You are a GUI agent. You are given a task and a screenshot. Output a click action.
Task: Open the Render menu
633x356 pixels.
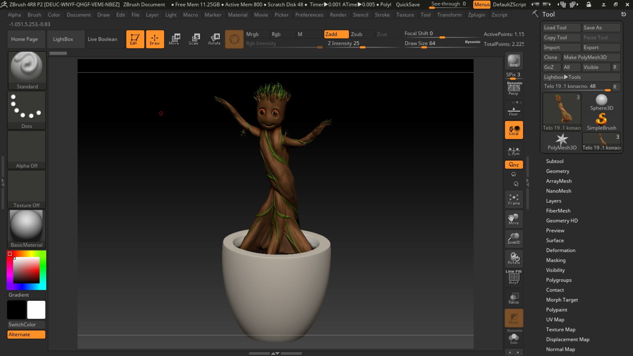[x=338, y=15]
